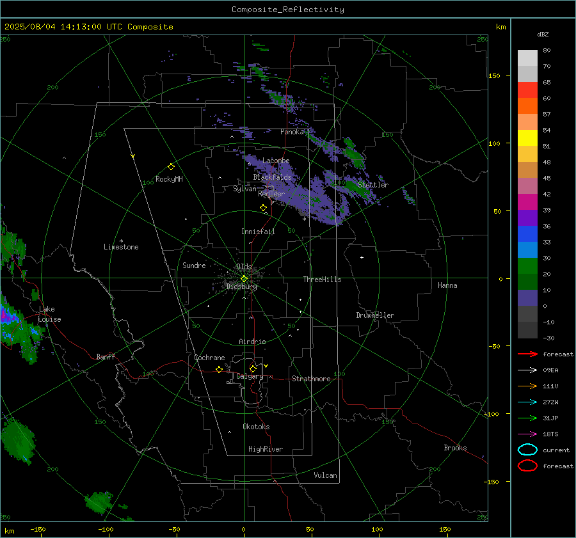Click the Ponoka city label
Image resolution: width=576 pixels, height=538 pixels.
point(292,132)
